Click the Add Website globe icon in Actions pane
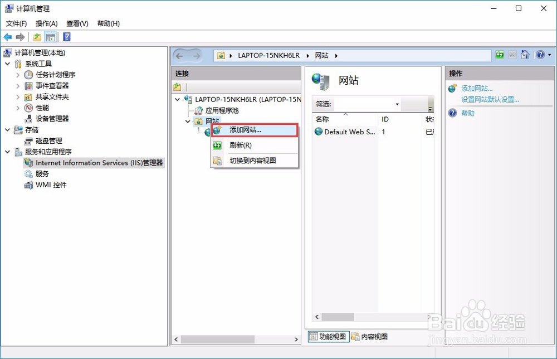557x359 pixels. pos(452,88)
